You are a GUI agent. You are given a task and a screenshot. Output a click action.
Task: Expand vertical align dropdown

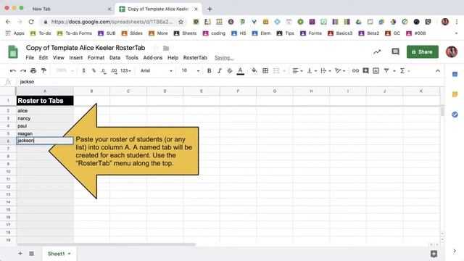coord(312,71)
